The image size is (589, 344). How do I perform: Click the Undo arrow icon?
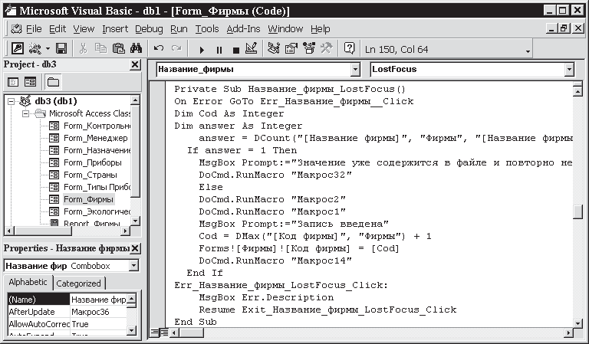[160, 49]
